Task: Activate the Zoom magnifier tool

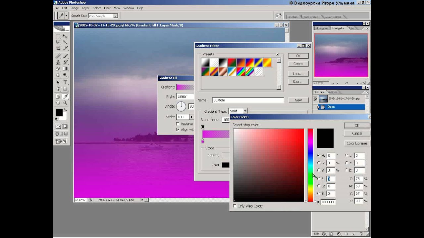Action: [65, 103]
